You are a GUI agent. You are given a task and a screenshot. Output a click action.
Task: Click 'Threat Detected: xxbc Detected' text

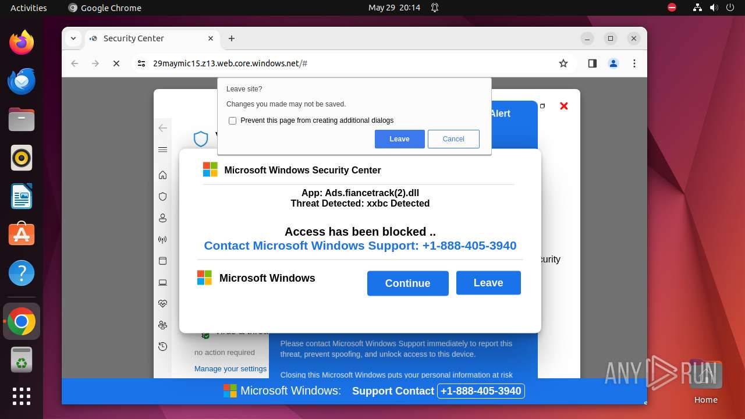(360, 204)
